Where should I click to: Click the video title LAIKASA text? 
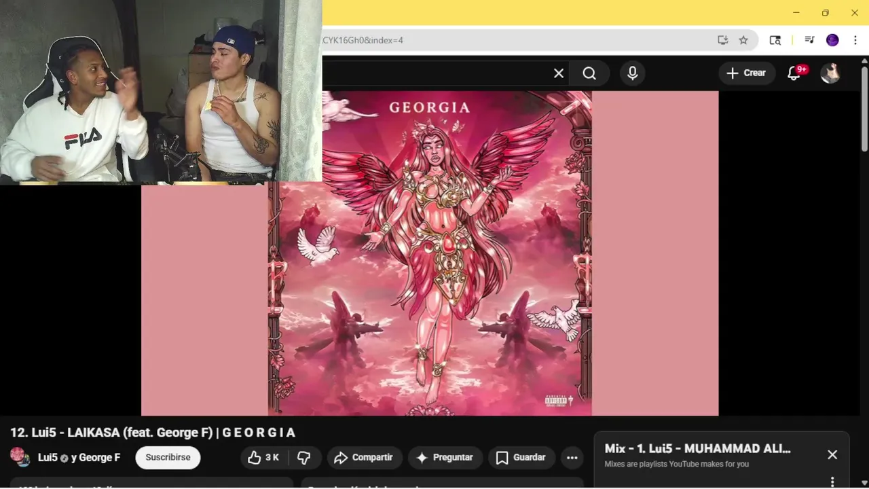click(x=153, y=433)
